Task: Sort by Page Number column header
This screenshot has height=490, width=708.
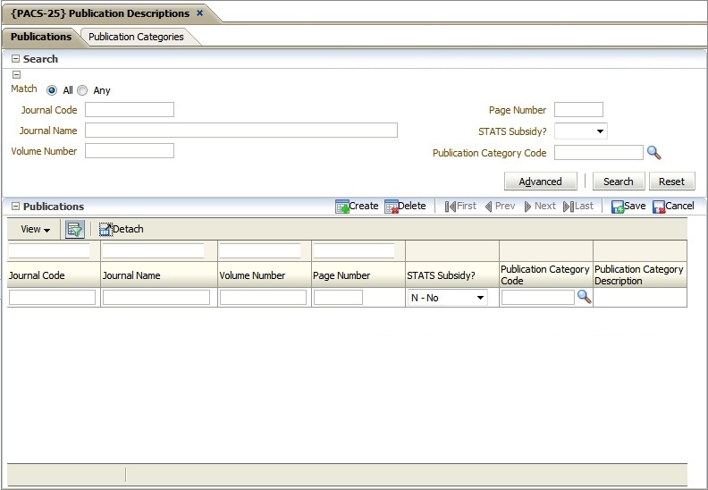Action: click(x=359, y=275)
